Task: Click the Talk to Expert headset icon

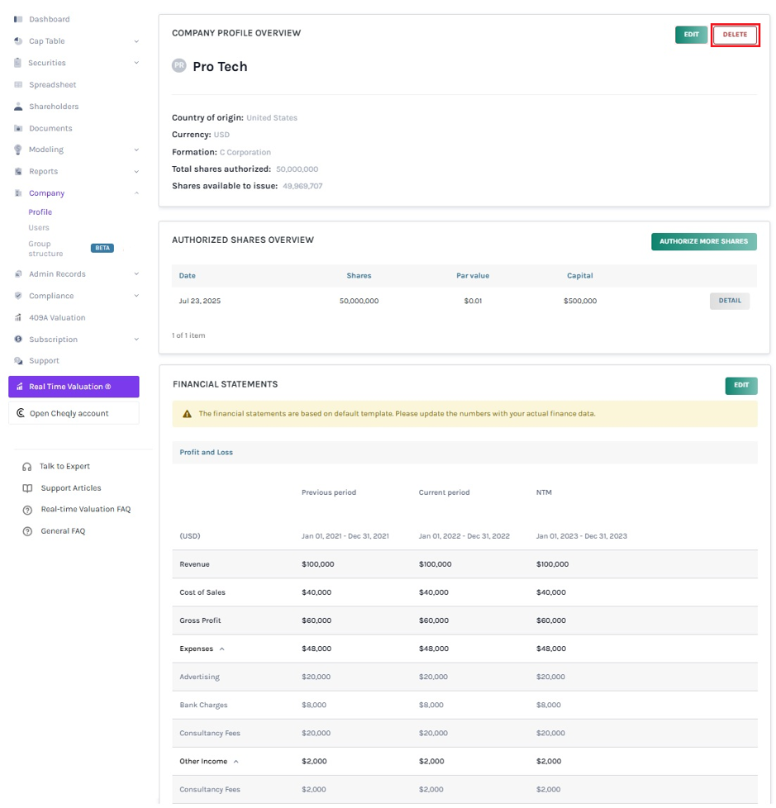Action: (26, 467)
